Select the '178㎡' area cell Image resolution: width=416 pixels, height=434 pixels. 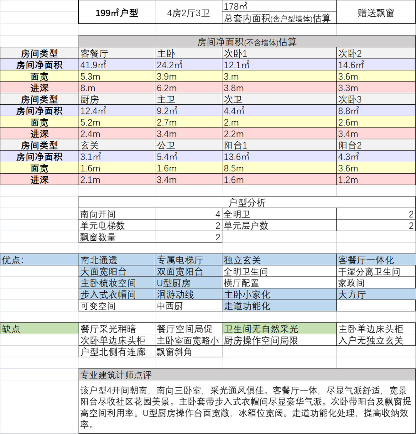279,6
